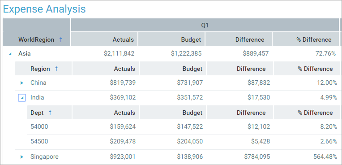Expand the Singapore row
The width and height of the screenshot is (342, 165).
tap(22, 157)
